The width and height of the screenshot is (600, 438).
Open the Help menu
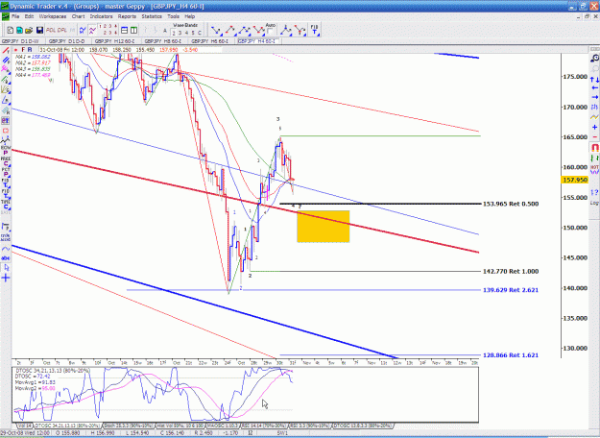(190, 16)
